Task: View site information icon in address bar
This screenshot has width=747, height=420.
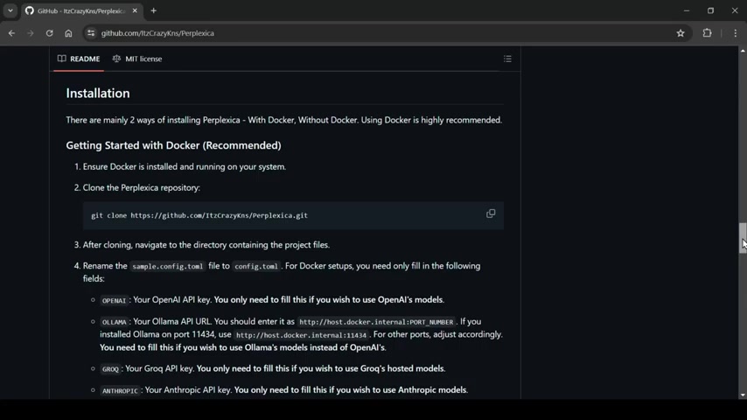Action: tap(90, 33)
